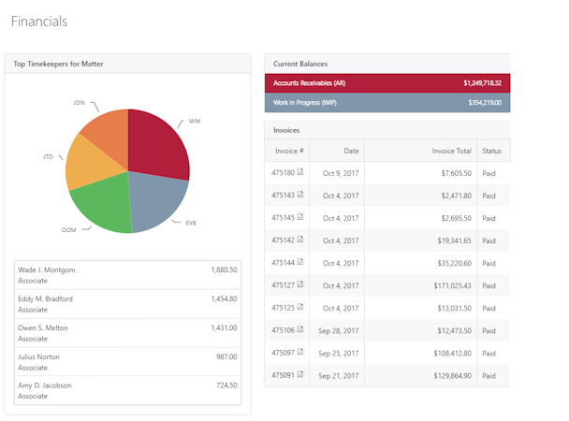This screenshot has width=569, height=421.
Task: Click document icon beside invoice 475106
Action: tap(300, 329)
